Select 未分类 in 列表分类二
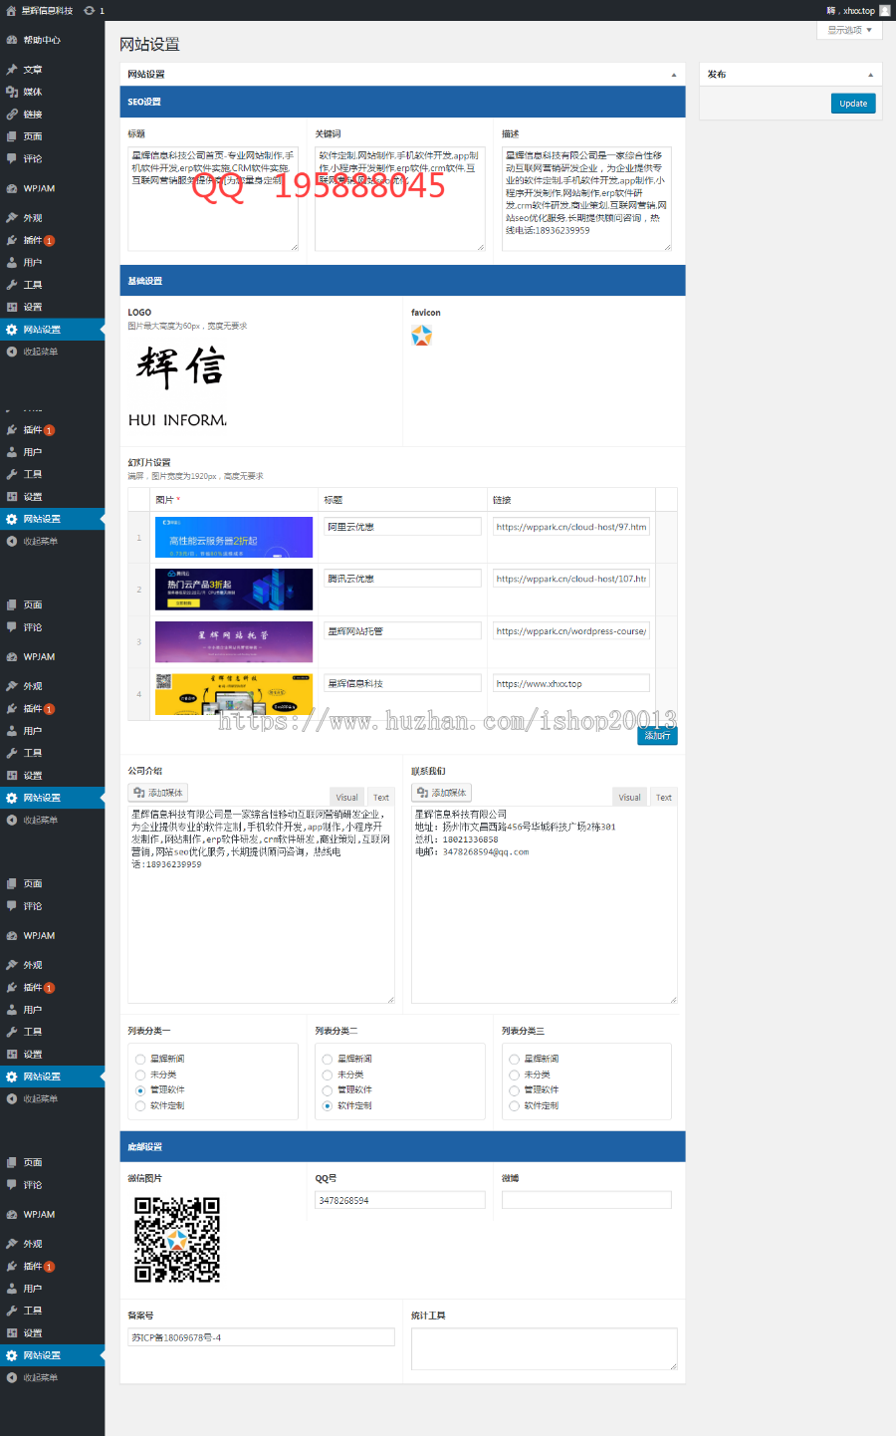896x1436 pixels. point(328,1076)
